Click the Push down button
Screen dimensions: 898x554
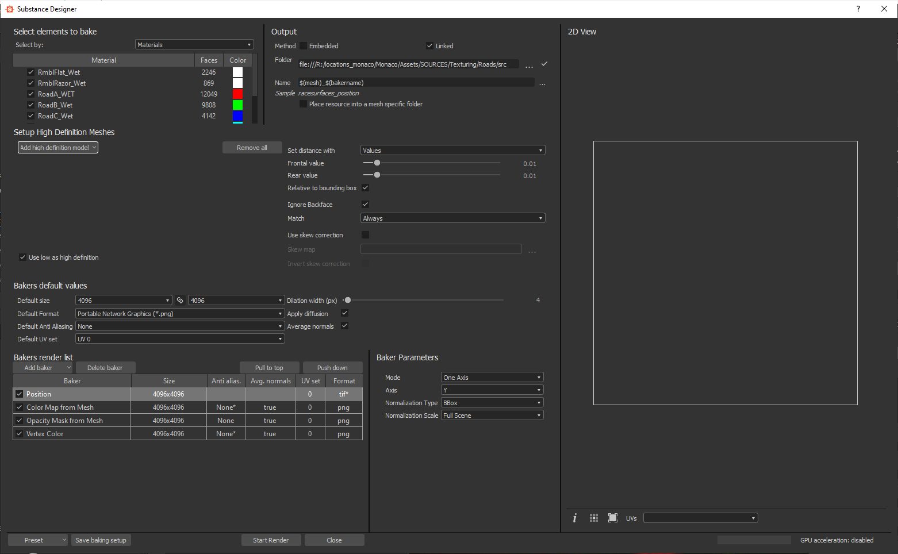[332, 368]
